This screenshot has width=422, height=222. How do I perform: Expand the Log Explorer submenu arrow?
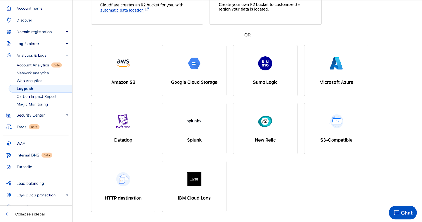(67, 44)
